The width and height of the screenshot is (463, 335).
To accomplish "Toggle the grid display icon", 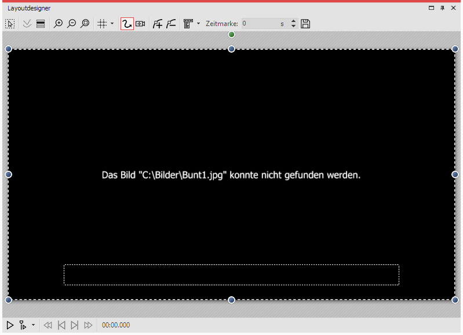I will tap(101, 24).
